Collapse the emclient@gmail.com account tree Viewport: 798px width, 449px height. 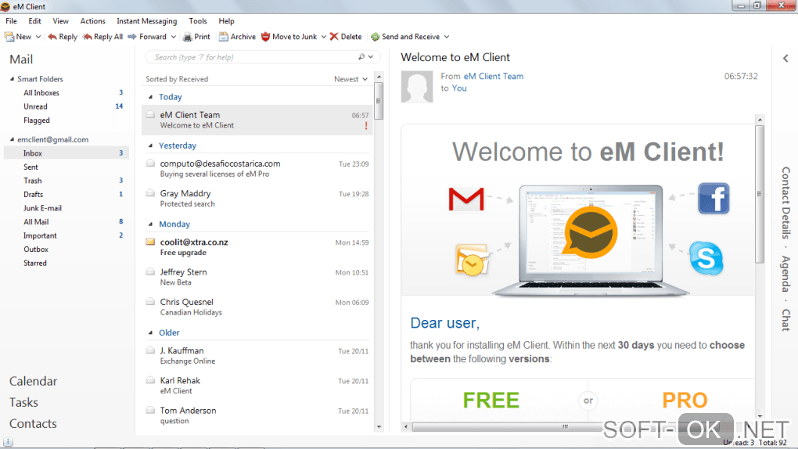(13, 139)
